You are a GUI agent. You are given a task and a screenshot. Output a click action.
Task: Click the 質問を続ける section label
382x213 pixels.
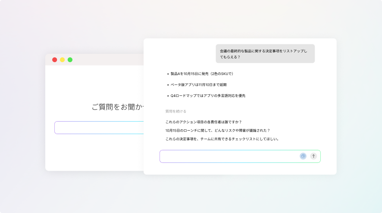click(x=176, y=111)
